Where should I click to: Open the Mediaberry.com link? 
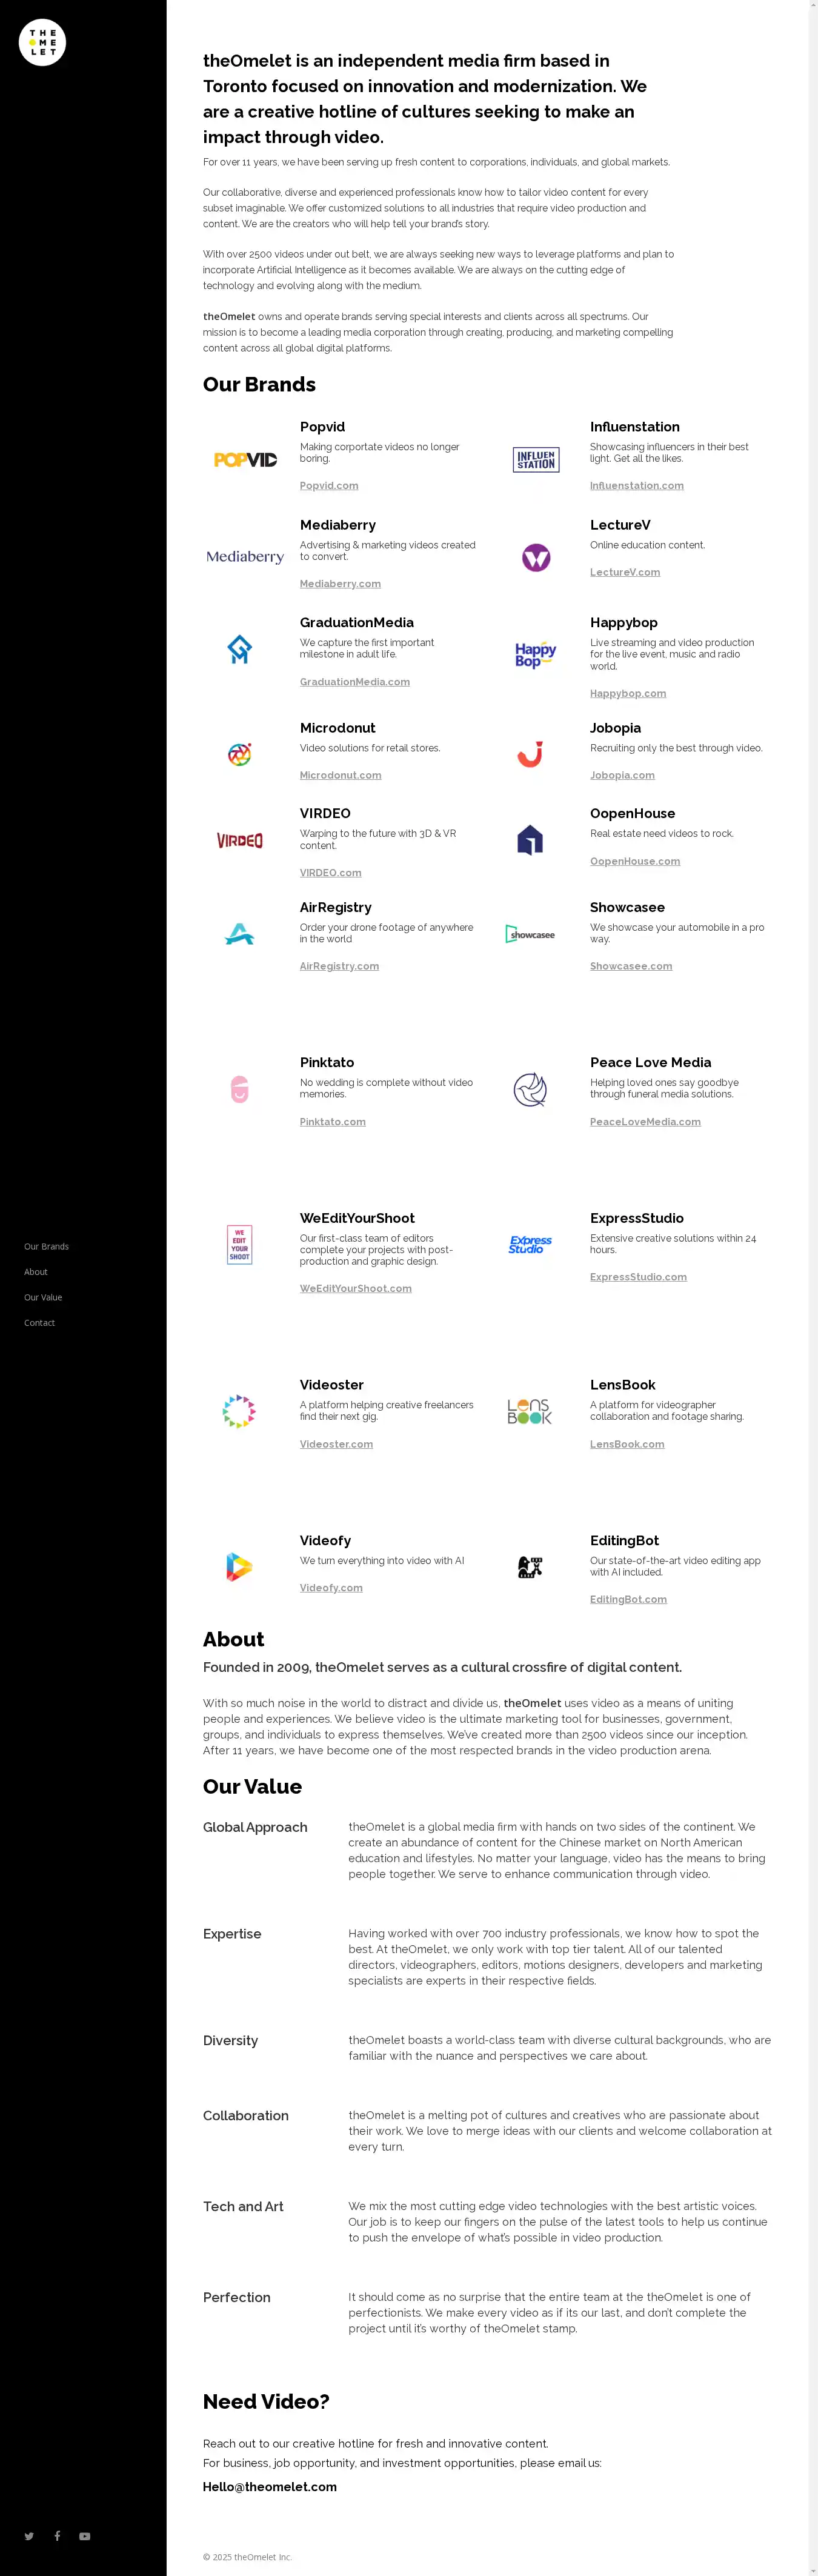[x=340, y=584]
